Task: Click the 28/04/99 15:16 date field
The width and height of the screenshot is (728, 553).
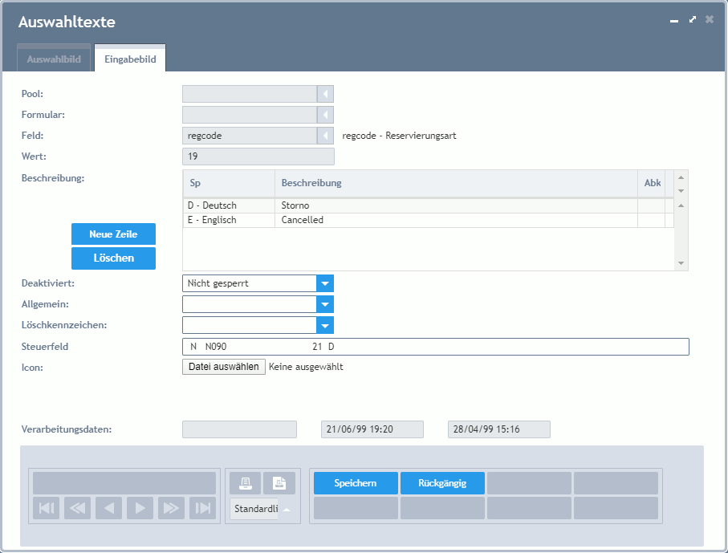Action: (x=499, y=429)
